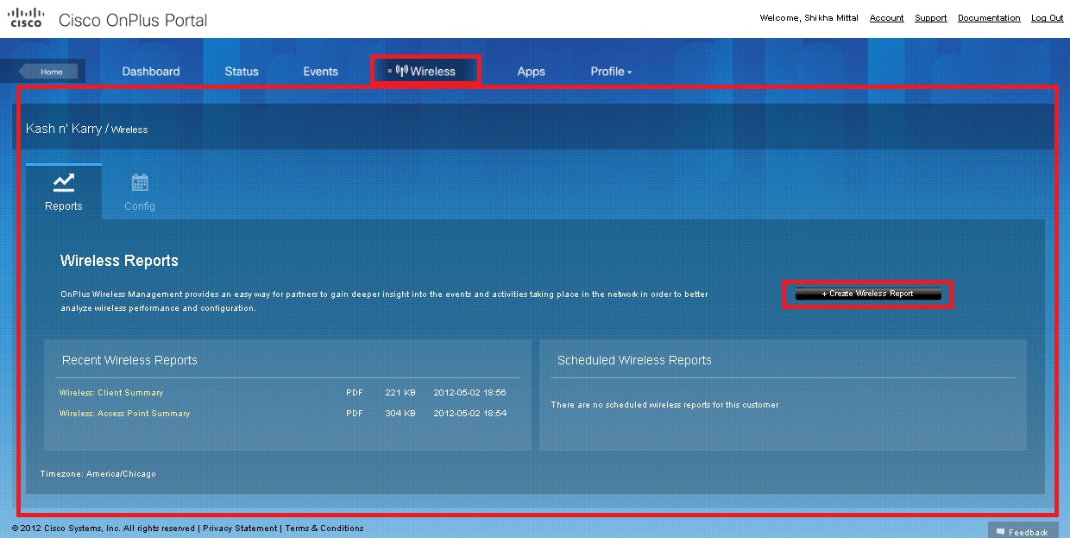Open Wireless: Client Summary report

point(111,393)
